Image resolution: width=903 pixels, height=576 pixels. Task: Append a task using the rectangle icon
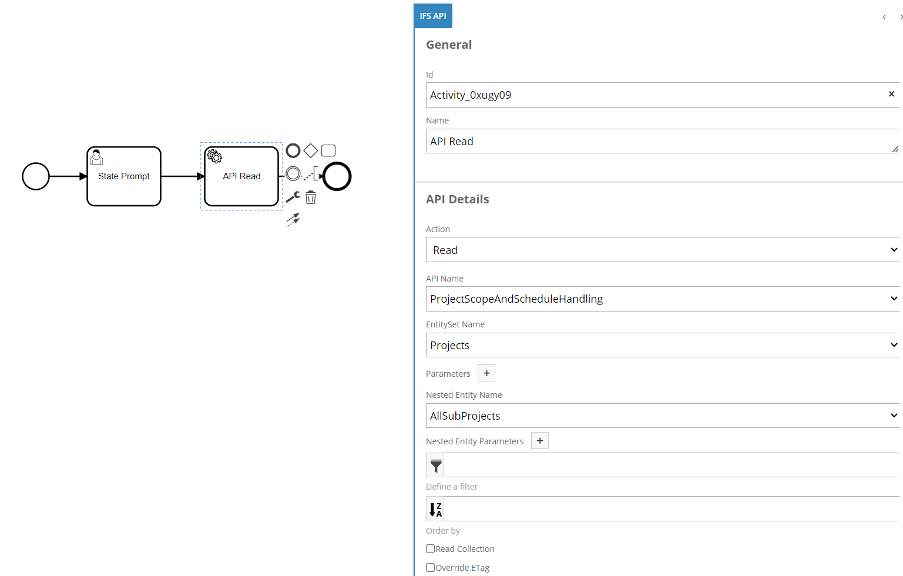click(x=328, y=150)
